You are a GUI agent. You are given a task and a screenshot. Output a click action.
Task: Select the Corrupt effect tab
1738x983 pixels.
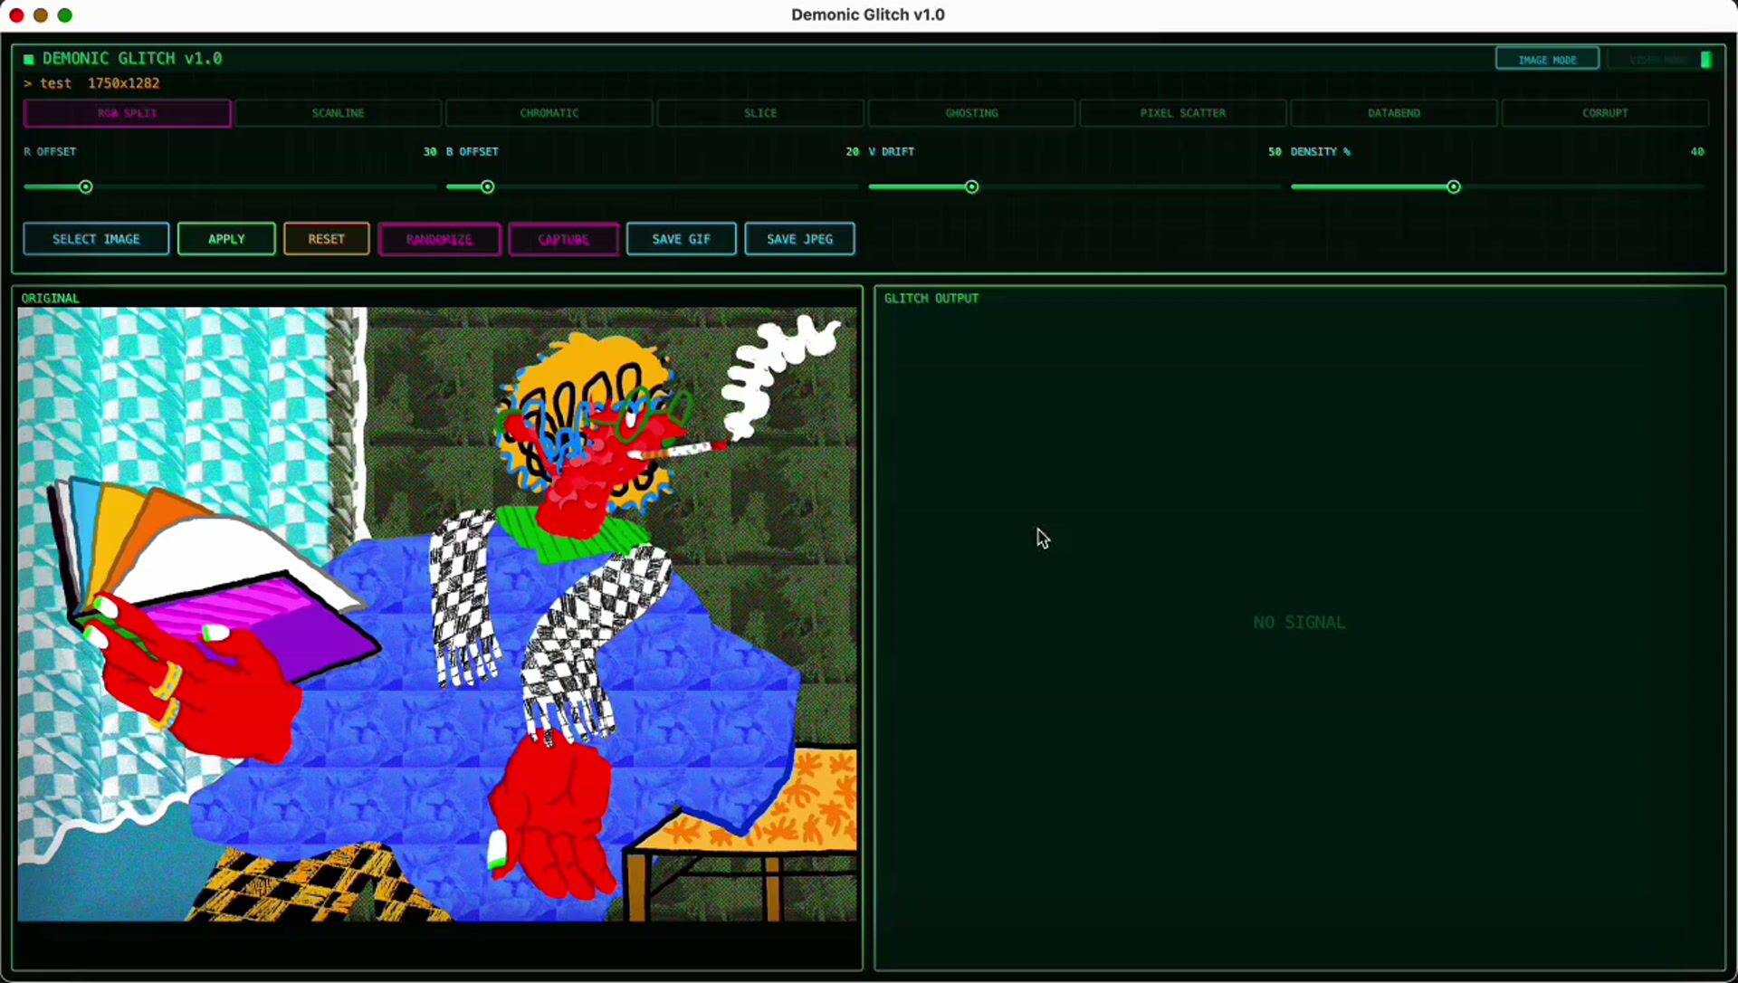(x=1605, y=113)
